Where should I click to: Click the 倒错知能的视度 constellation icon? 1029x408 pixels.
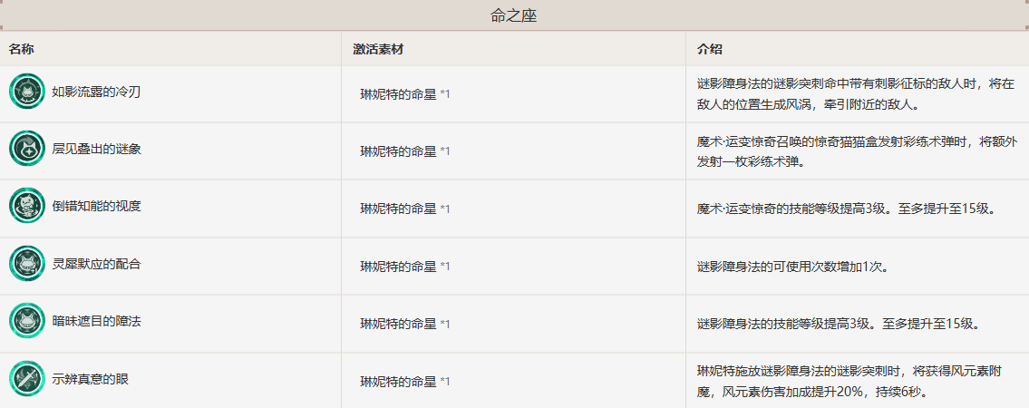(27, 206)
